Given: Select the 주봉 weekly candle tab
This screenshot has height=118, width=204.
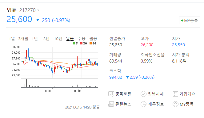Looking at the screenshot, I should pyautogui.click(x=82, y=39).
